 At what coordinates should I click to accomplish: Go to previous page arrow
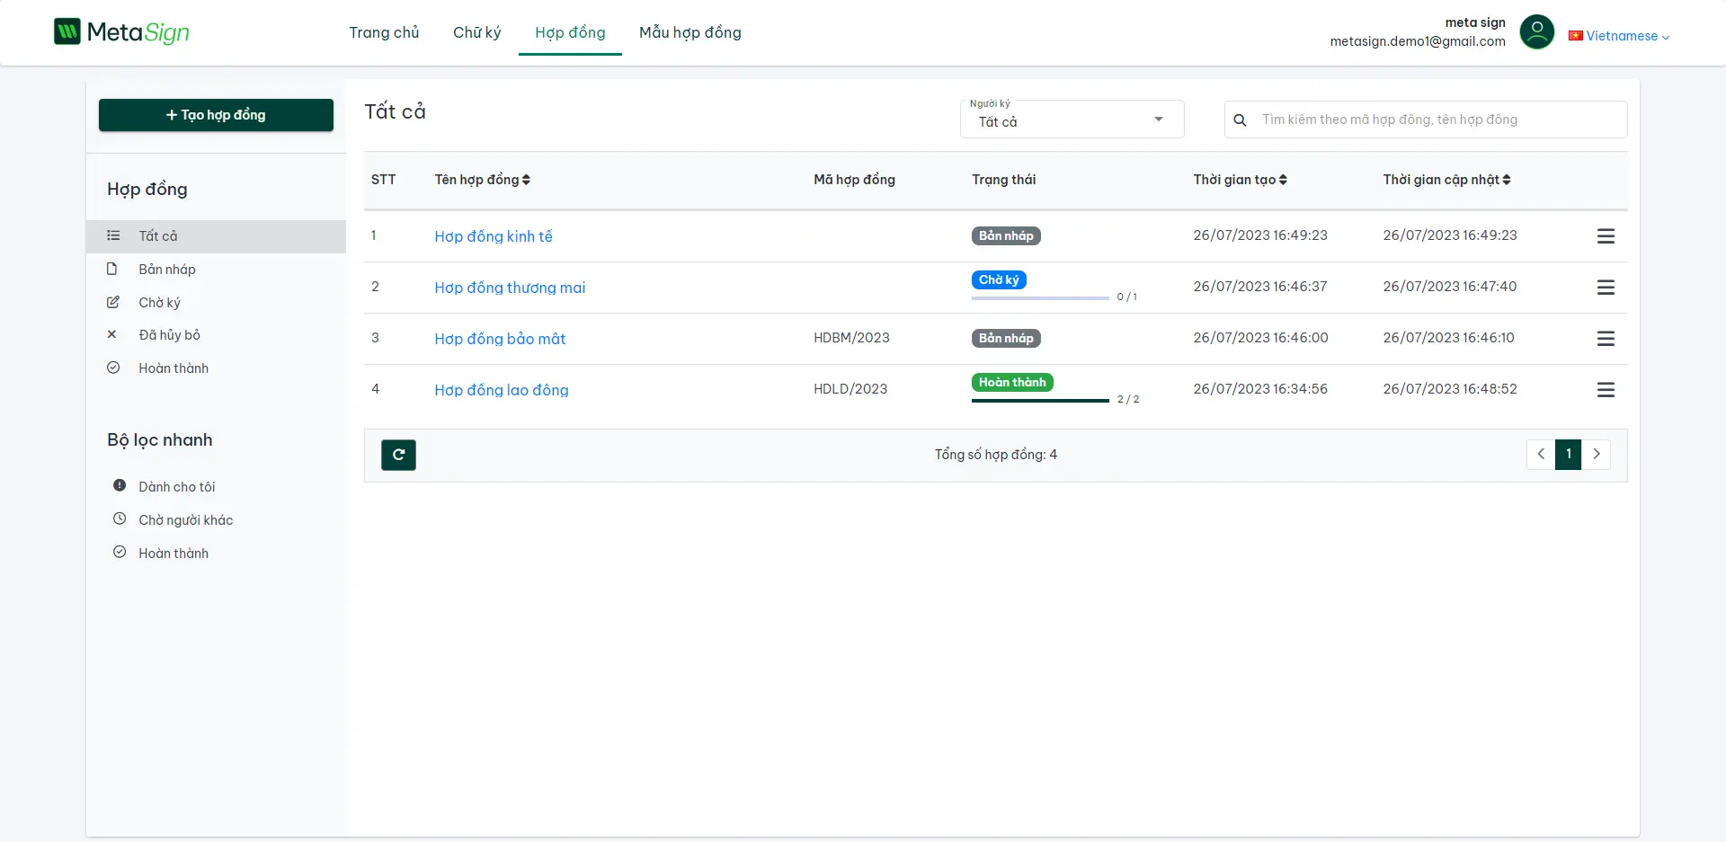click(1541, 454)
